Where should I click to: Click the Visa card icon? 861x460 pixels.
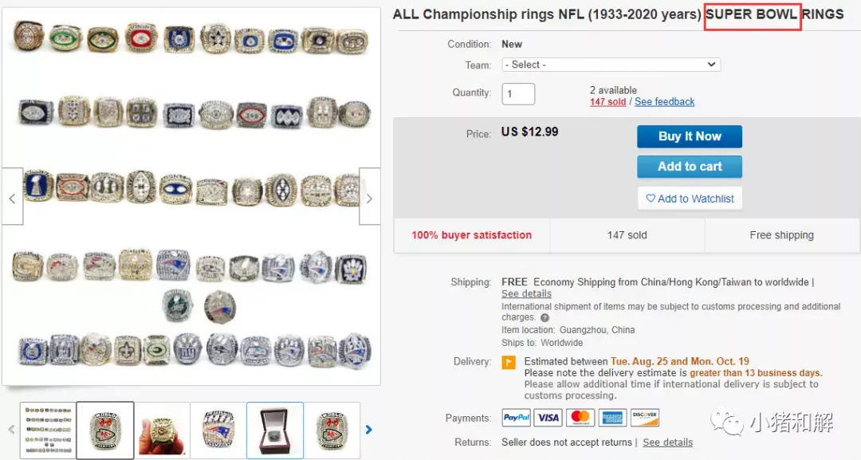coord(548,418)
